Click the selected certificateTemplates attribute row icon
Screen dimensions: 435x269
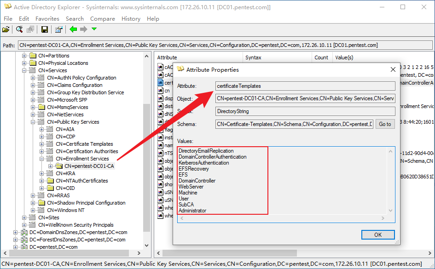[x=160, y=83]
